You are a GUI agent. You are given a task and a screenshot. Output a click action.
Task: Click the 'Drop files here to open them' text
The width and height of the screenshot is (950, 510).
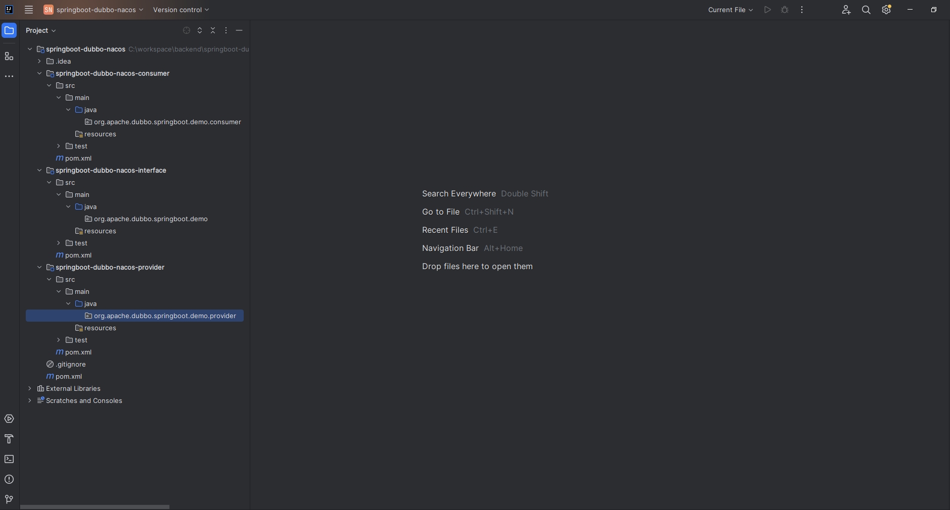point(477,266)
